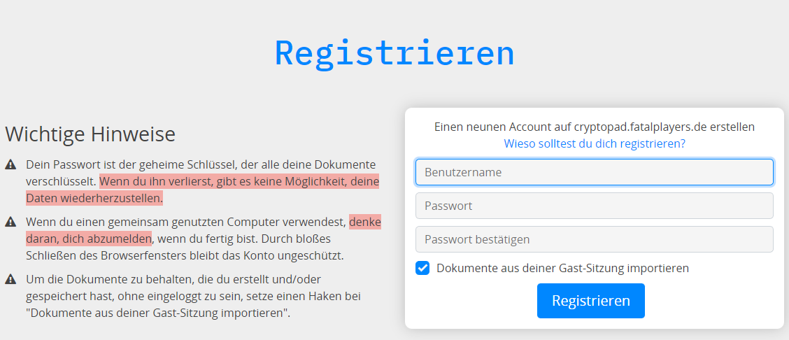Image resolution: width=789 pixels, height=340 pixels.
Task: Click the large Registrieren page heading
Action: click(395, 53)
